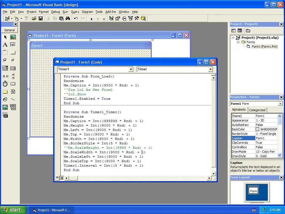The image size is (285, 214).
Task: Select the Label control tool
Action: tap(5, 45)
